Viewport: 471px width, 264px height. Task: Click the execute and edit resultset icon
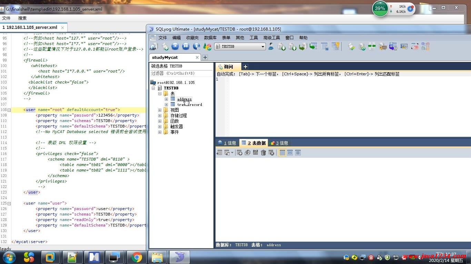(x=197, y=46)
